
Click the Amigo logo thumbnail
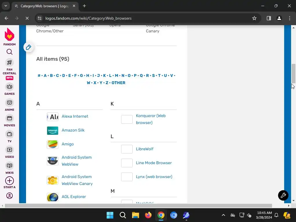point(53,145)
